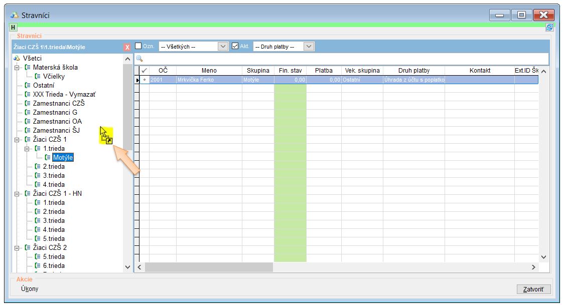The height and width of the screenshot is (307, 564).
Task: Click the search input field above the grid
Action: click(341, 59)
